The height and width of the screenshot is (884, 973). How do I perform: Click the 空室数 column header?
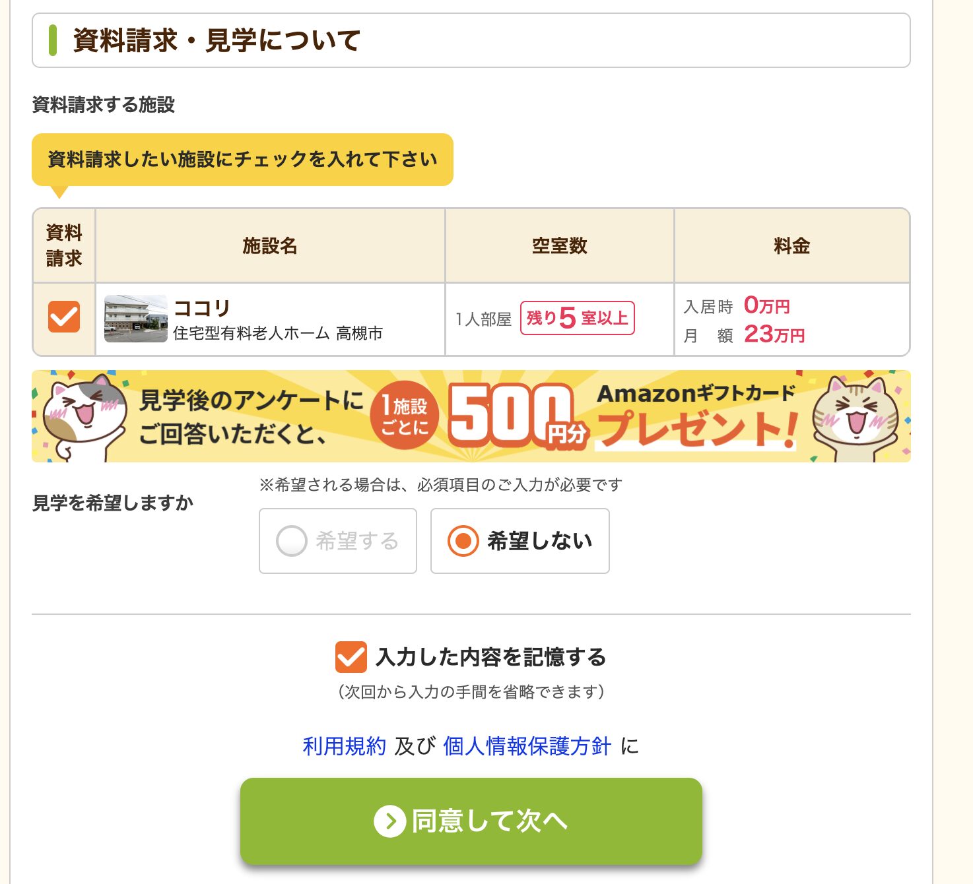pyautogui.click(x=559, y=245)
